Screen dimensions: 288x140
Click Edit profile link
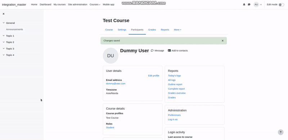tap(154, 76)
